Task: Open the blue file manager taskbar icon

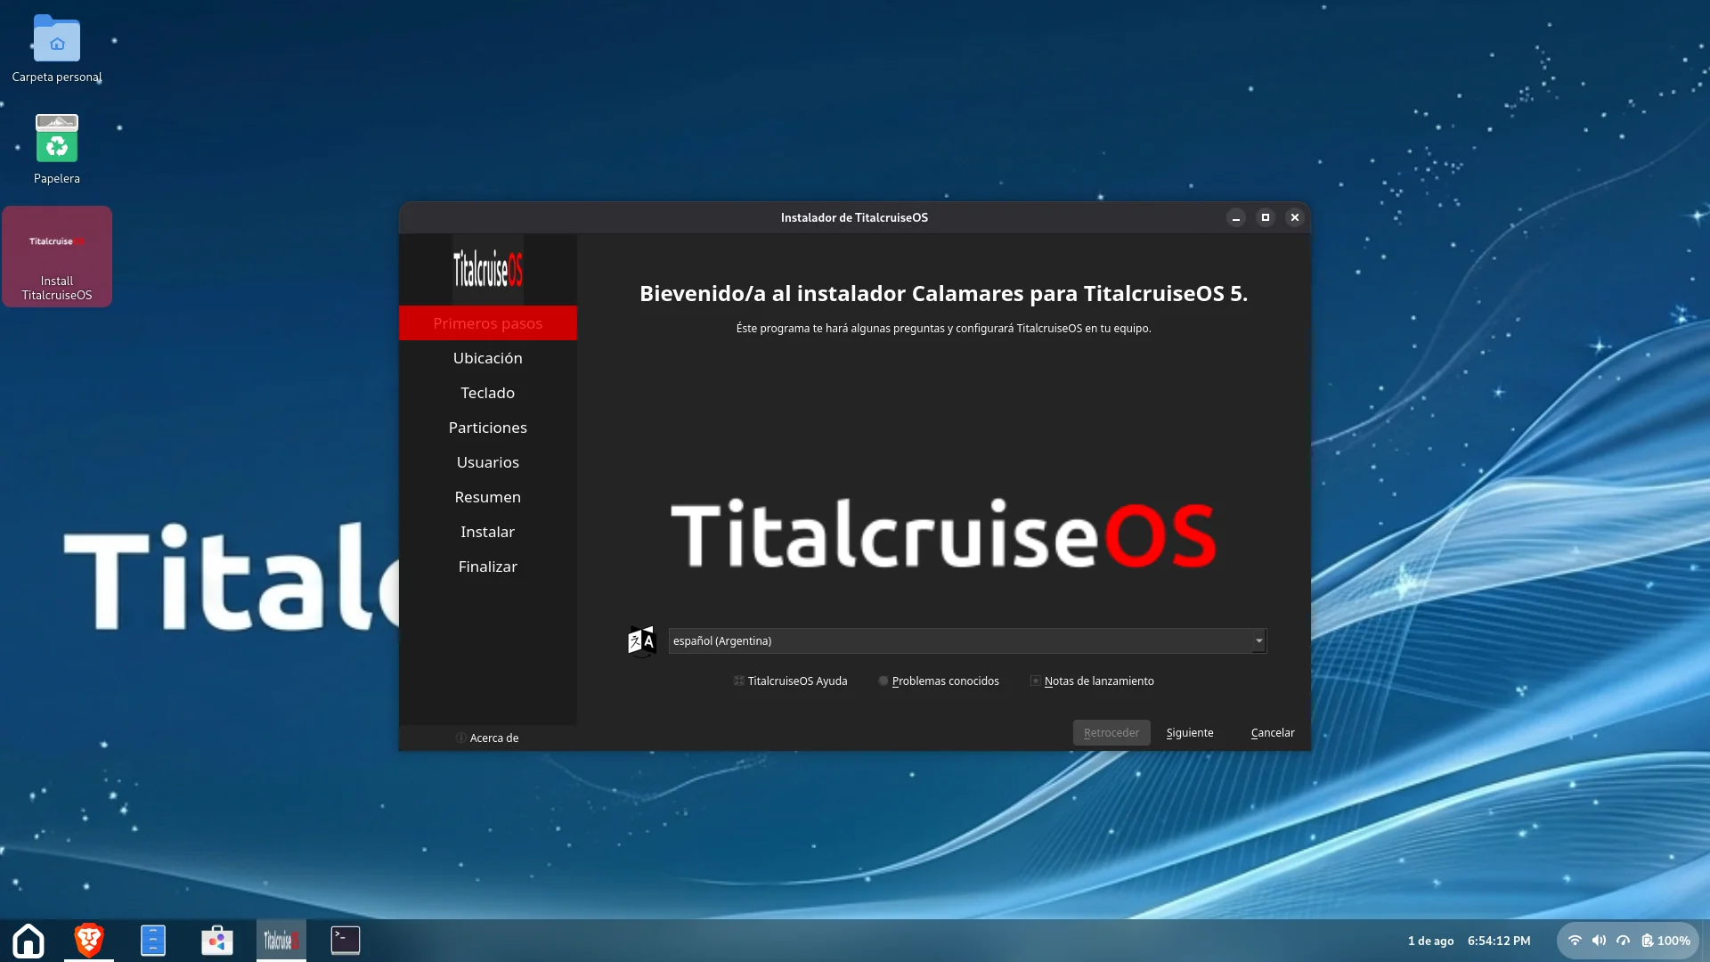Action: pyautogui.click(x=153, y=941)
